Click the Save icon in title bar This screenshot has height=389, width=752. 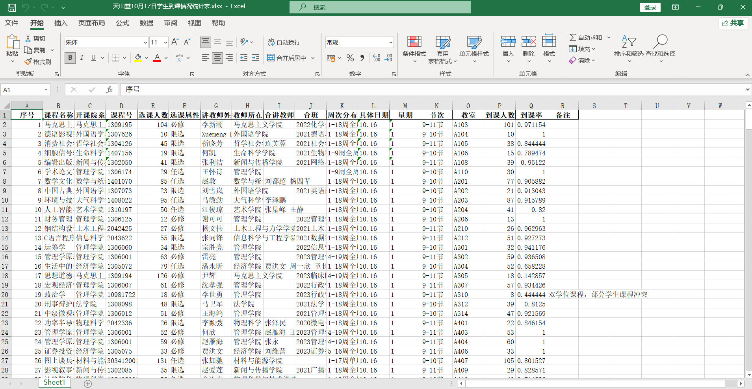pyautogui.click(x=12, y=7)
